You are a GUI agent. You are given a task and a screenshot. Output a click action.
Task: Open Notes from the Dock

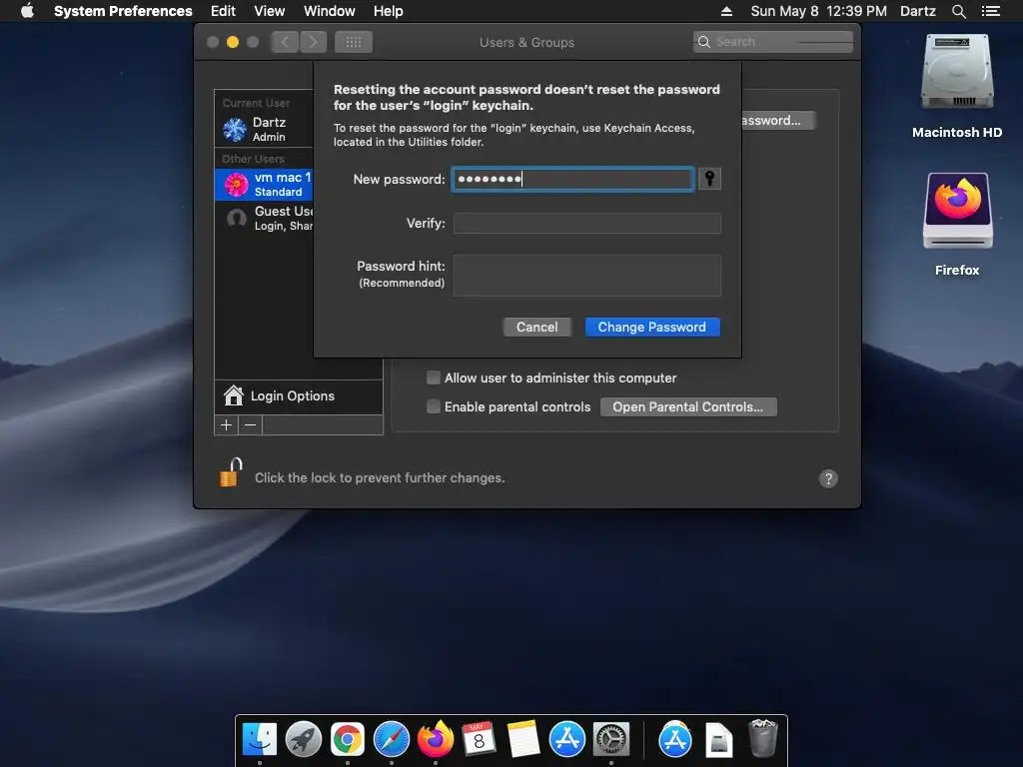point(523,739)
